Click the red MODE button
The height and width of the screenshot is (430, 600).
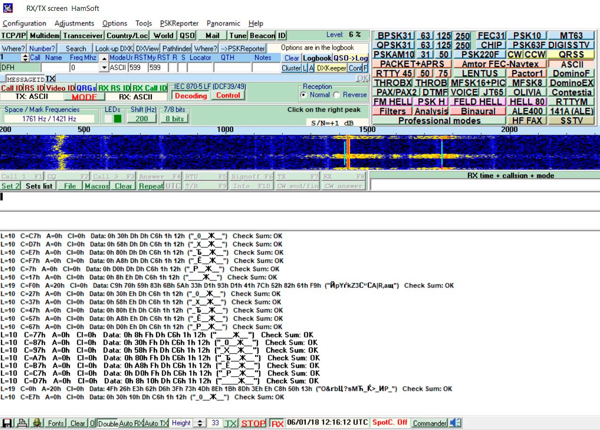coord(84,97)
